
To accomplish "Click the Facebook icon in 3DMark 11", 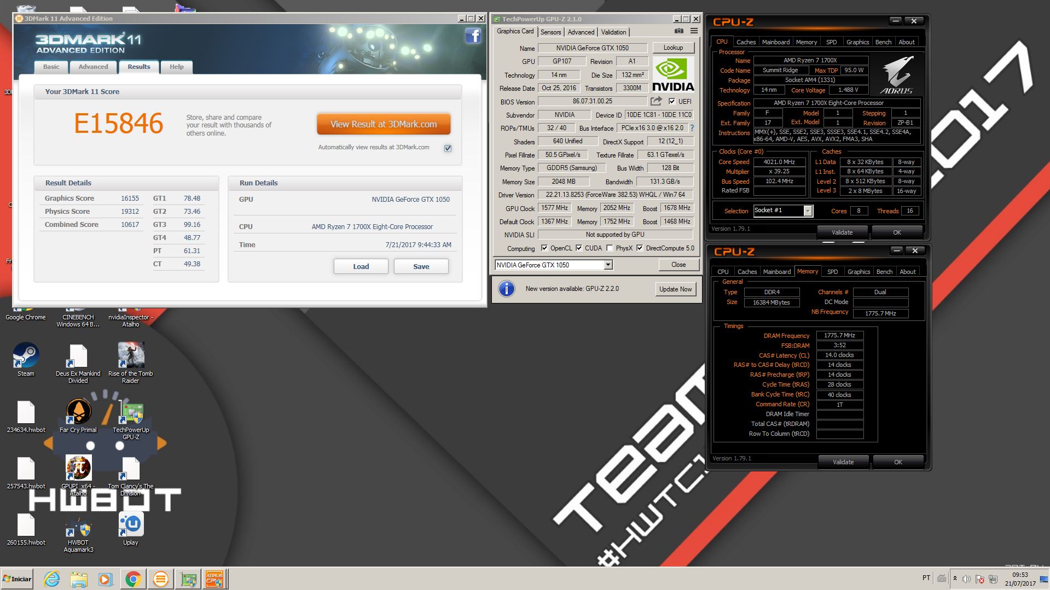I will coord(473,36).
